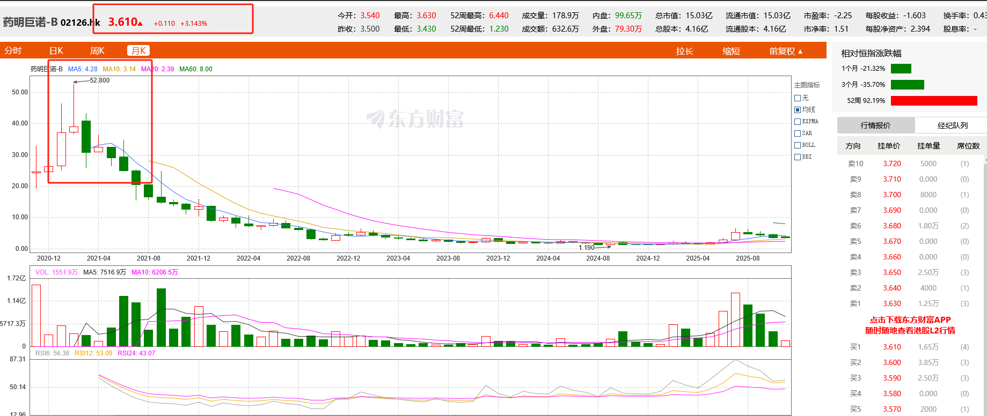
Task: Click the 席位数 column header
Action: [968, 146]
